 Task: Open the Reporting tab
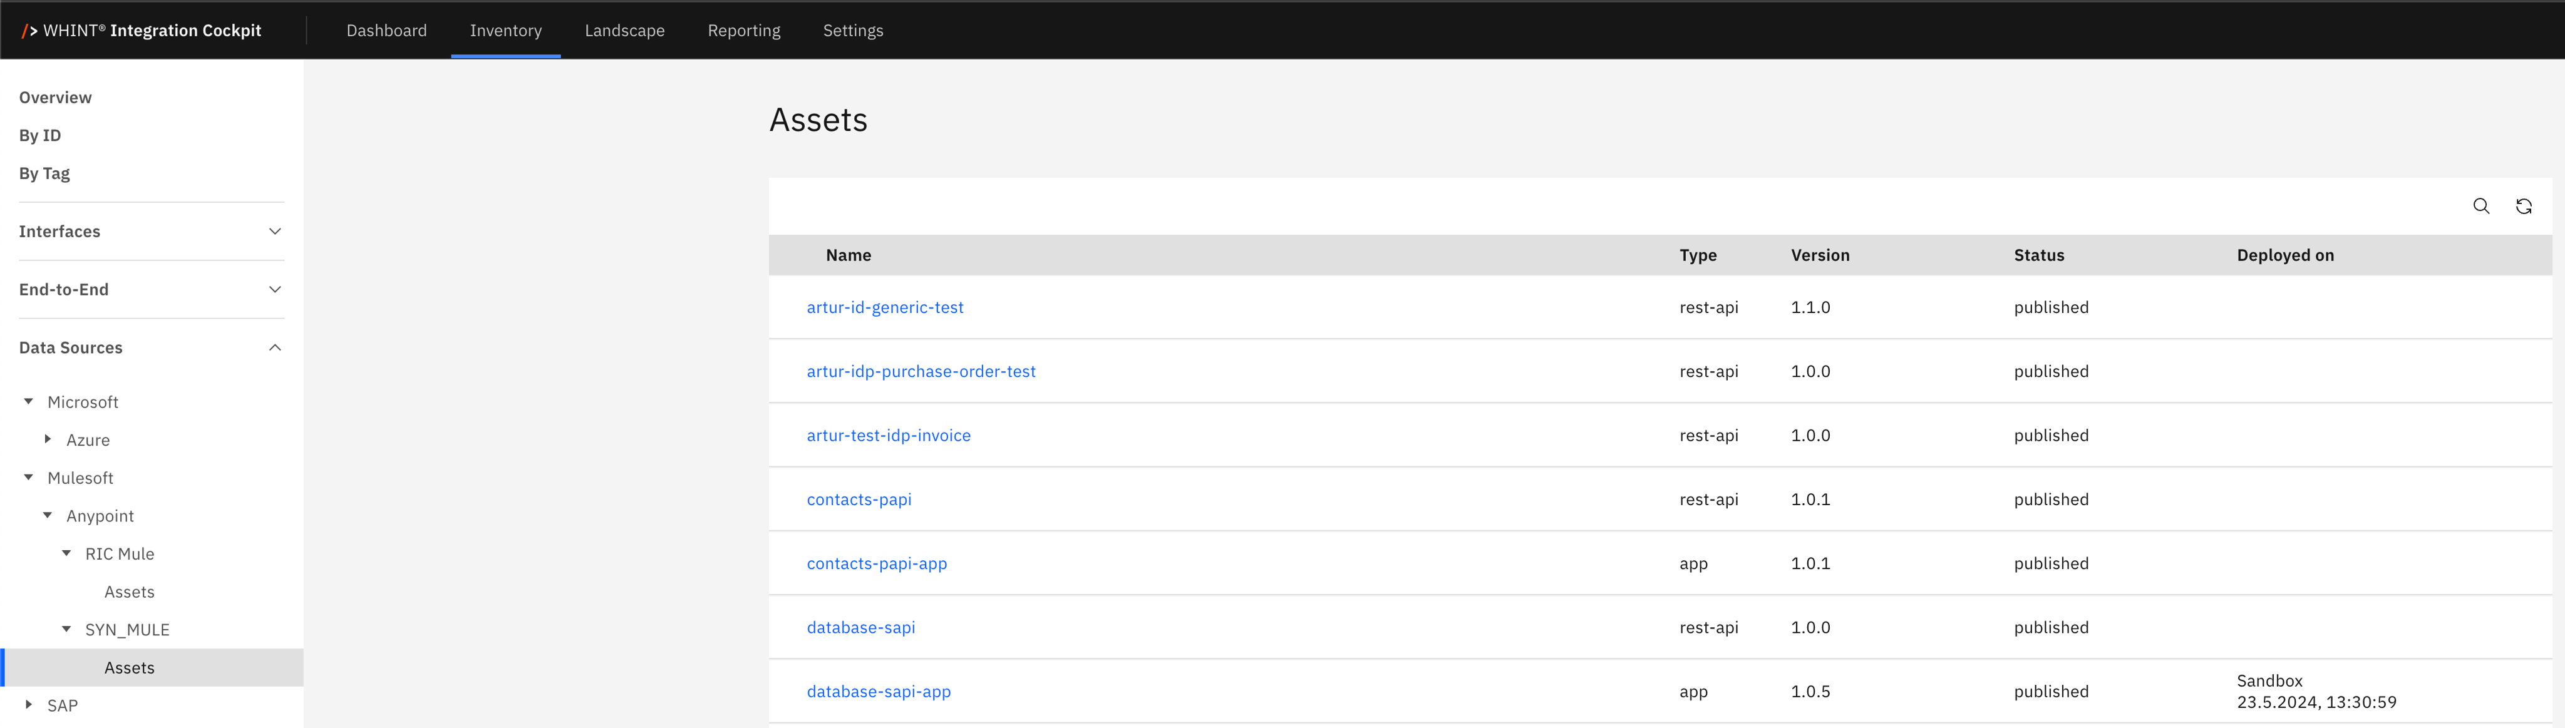click(x=744, y=31)
